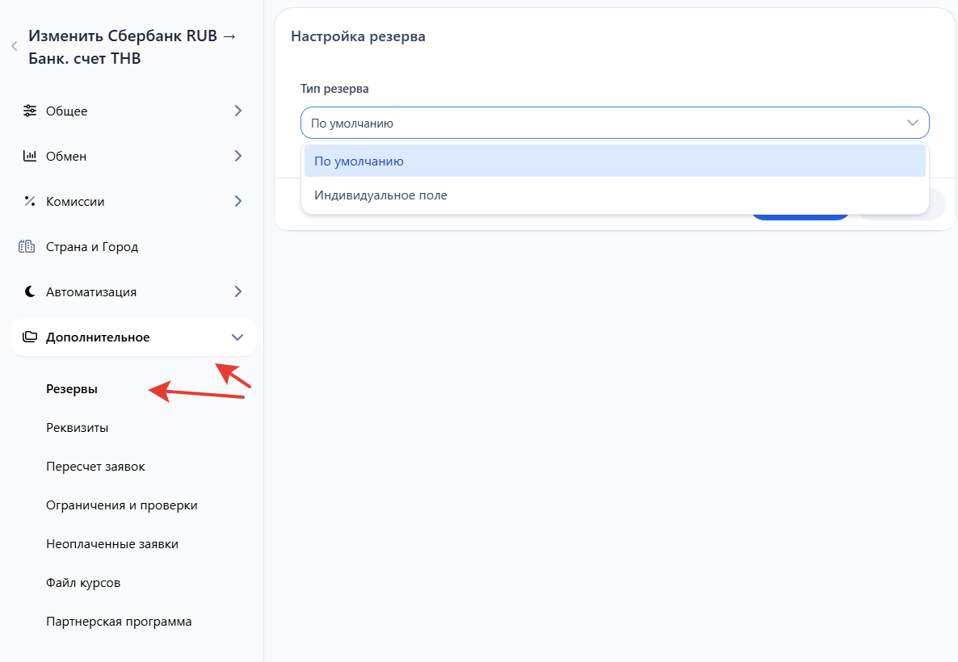This screenshot has height=662, width=958.
Task: Open the Партнерская программа section
Action: [119, 621]
